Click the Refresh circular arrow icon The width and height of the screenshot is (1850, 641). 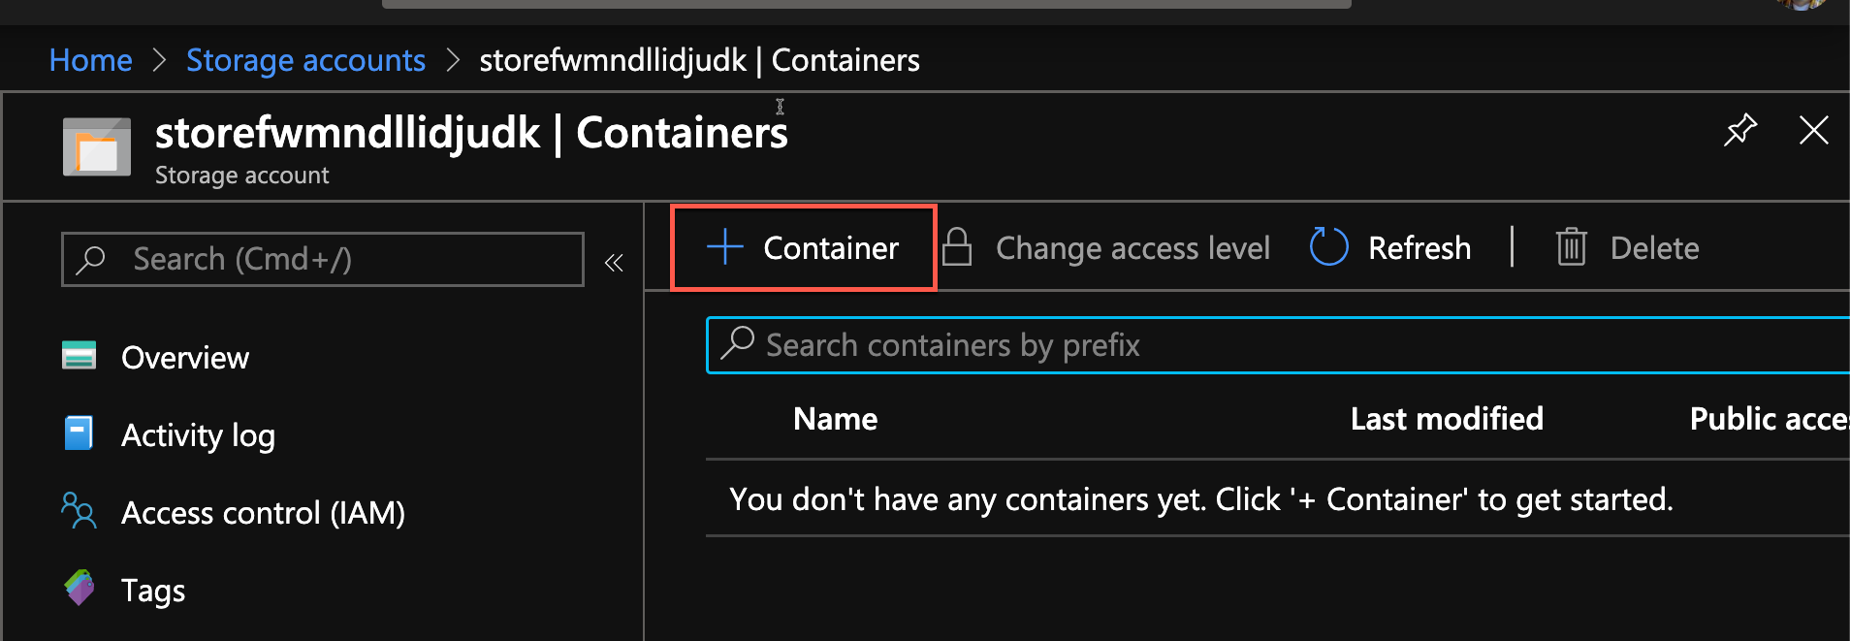(1328, 247)
